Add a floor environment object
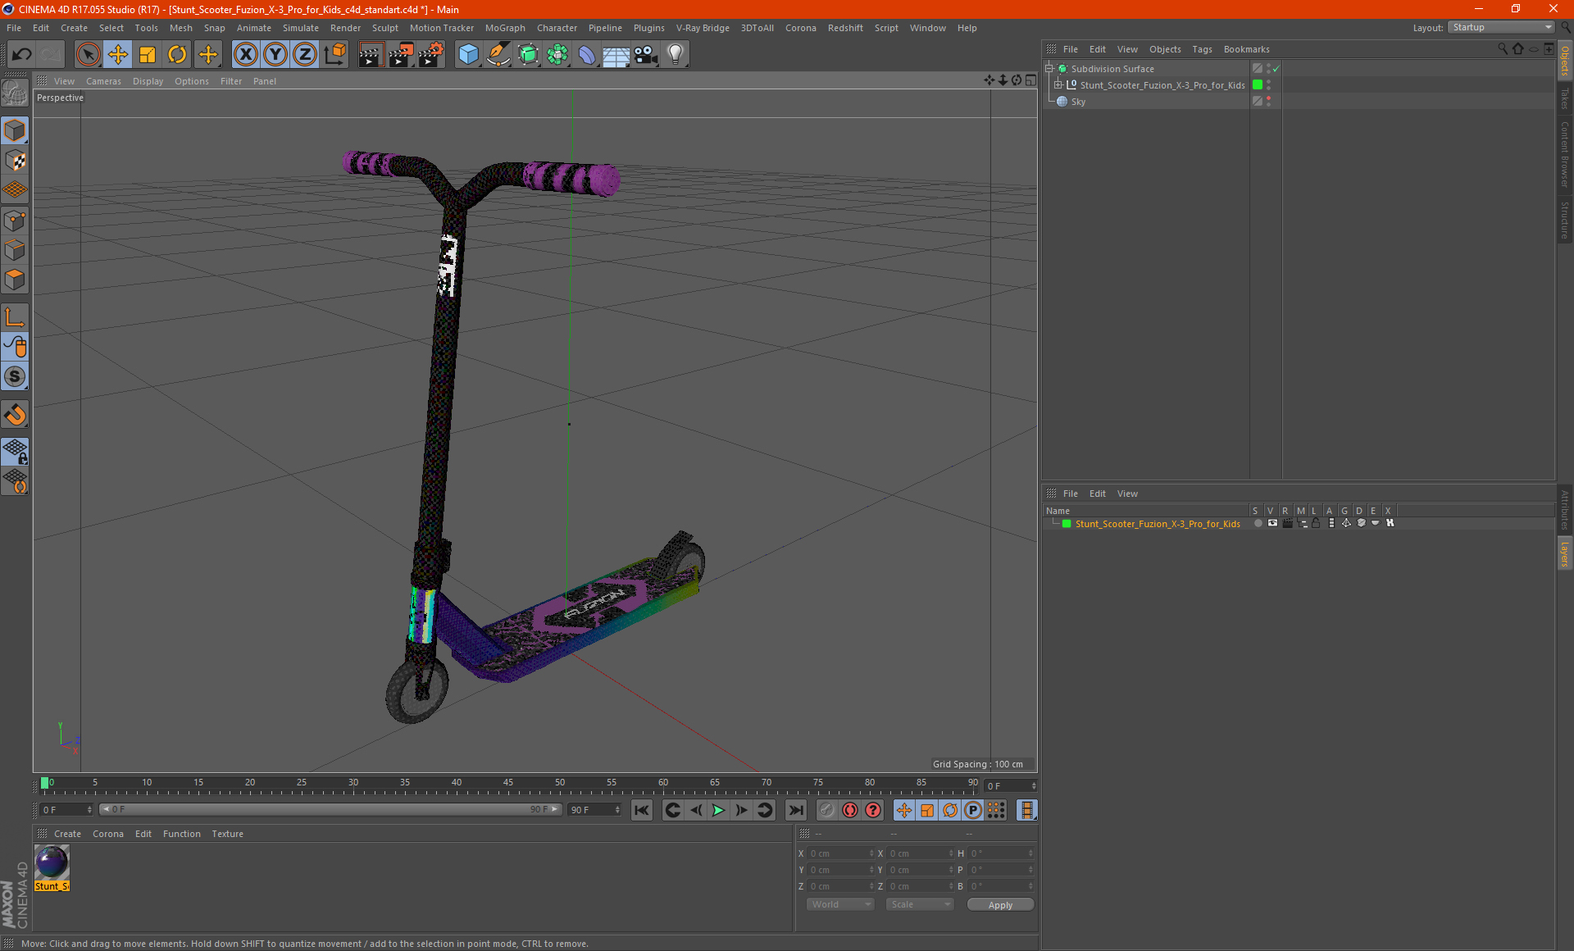 tap(616, 55)
